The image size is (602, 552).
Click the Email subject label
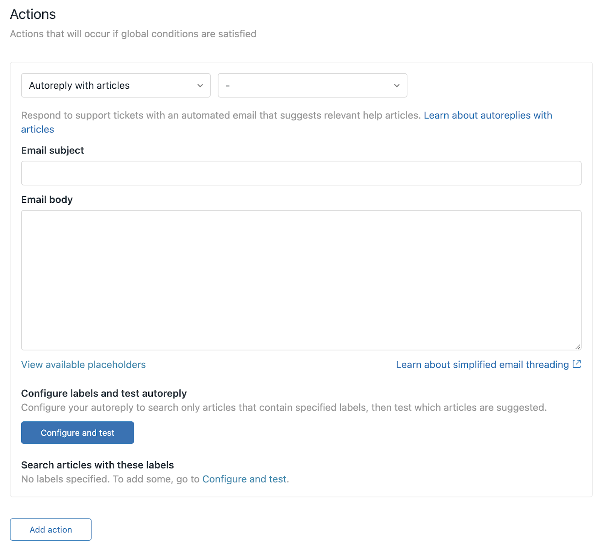52,151
